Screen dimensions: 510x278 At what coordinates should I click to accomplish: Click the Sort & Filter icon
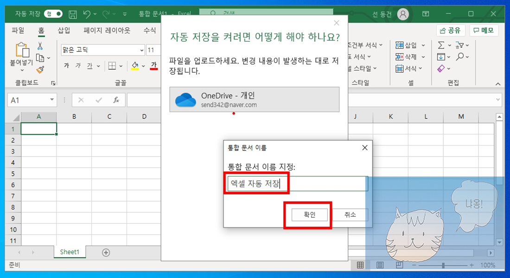point(460,45)
